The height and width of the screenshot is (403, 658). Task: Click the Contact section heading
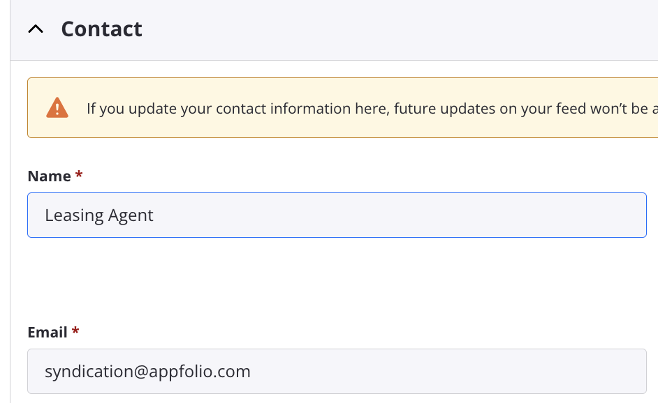pos(101,29)
